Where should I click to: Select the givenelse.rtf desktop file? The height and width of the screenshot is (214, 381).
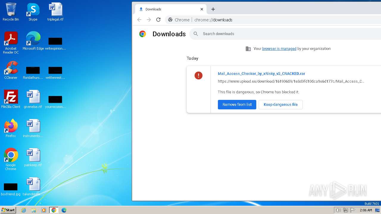[33, 99]
